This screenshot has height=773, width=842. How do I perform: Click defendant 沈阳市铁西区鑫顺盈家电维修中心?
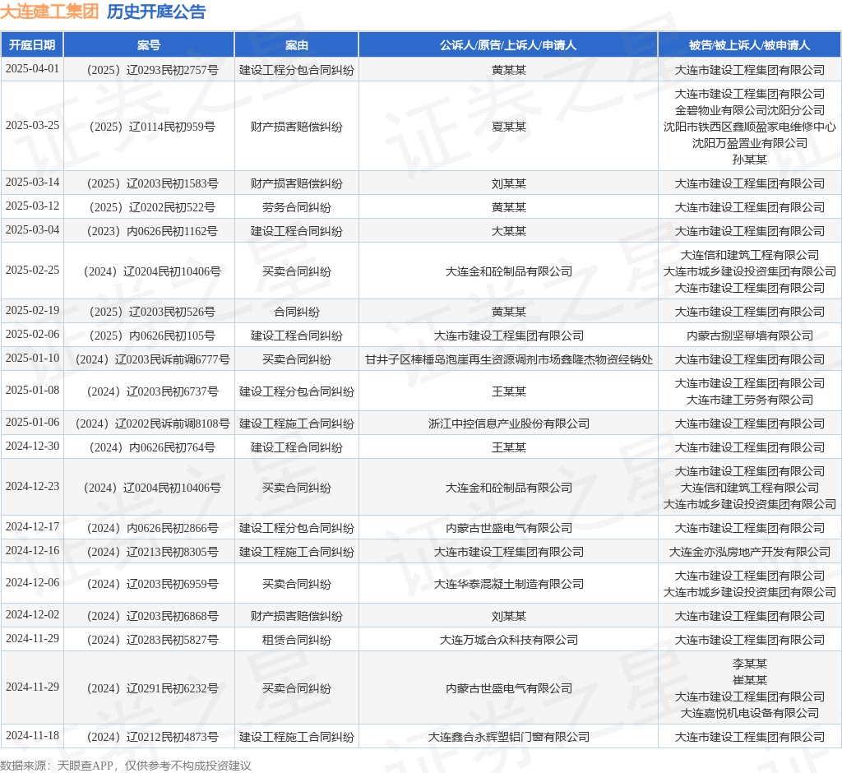[750, 127]
